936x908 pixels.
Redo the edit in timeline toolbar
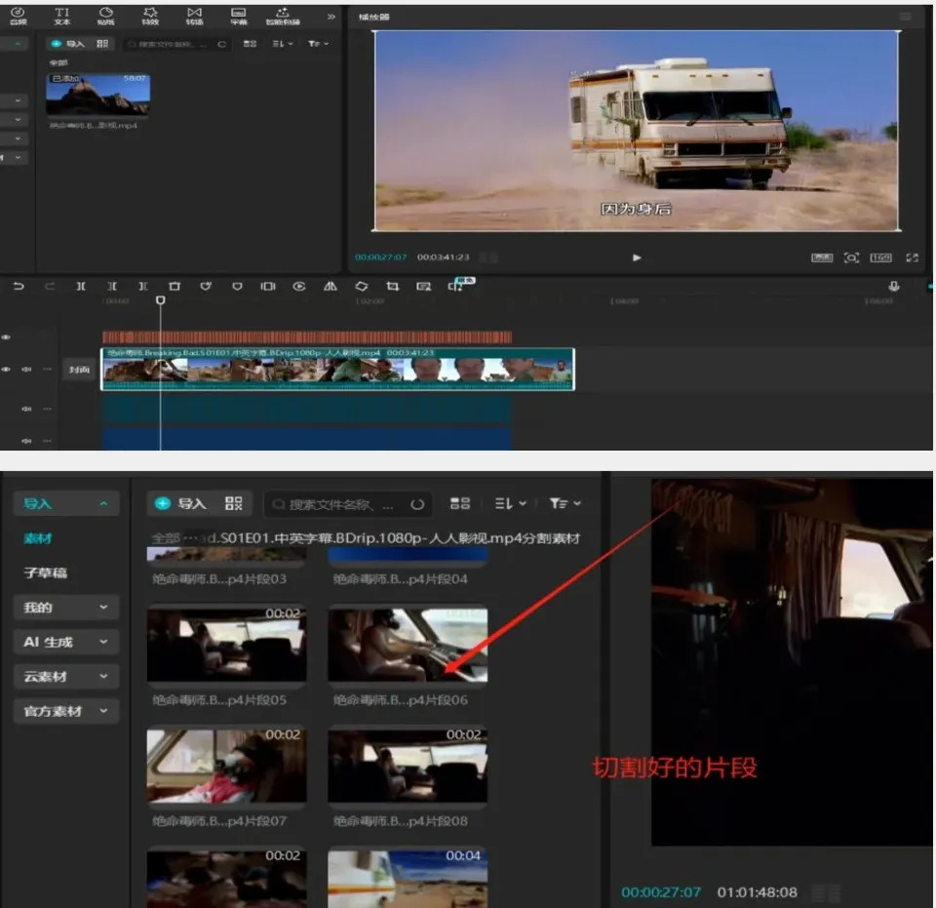click(x=50, y=287)
